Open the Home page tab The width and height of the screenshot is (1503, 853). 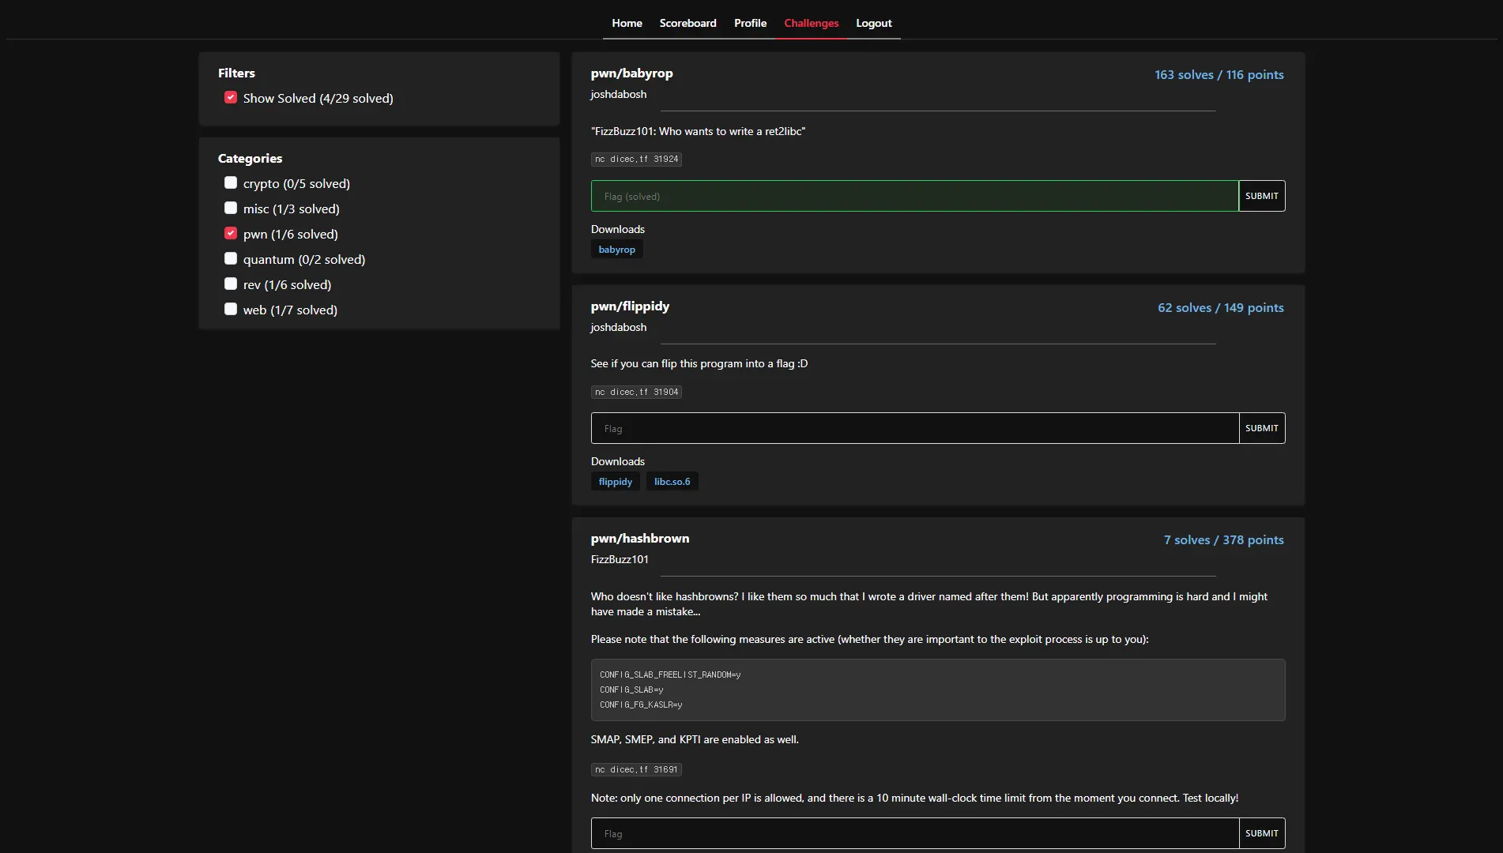click(x=627, y=23)
